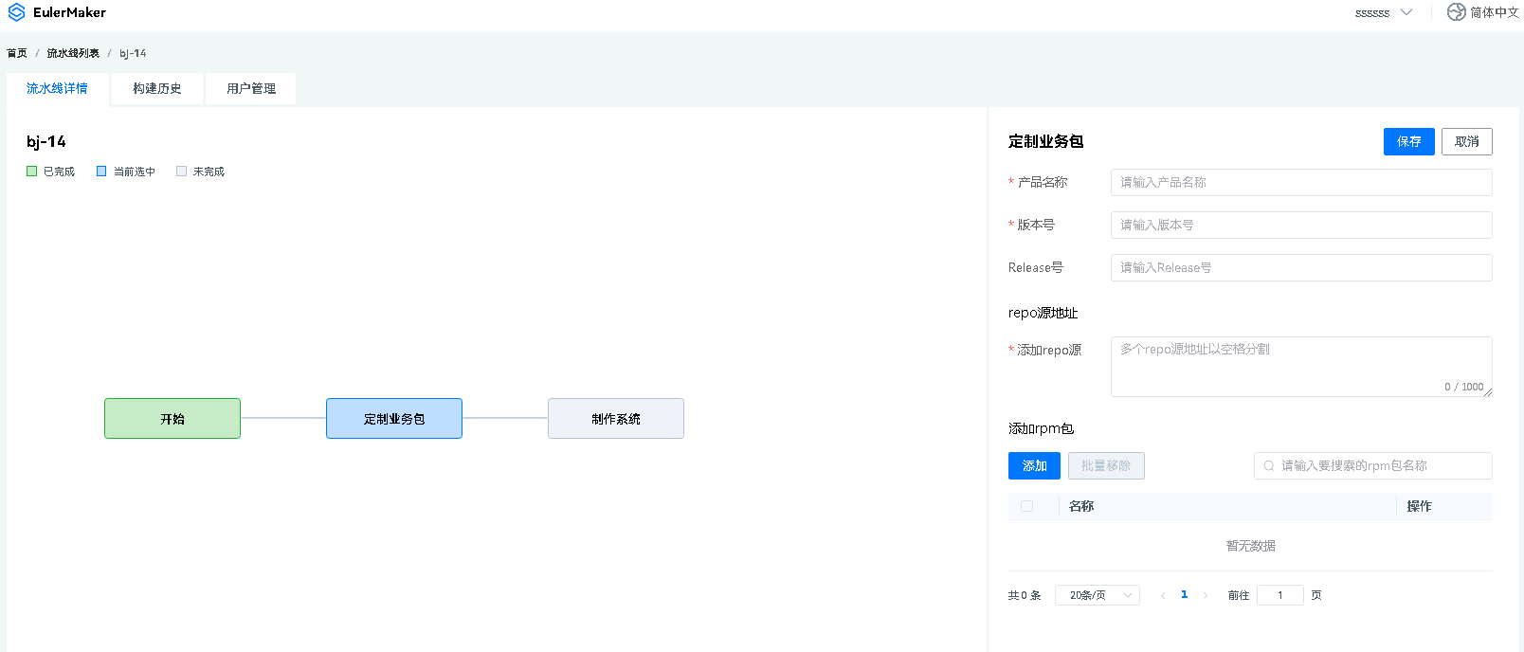Open the 流水线列表 breadcrumb link
1524x652 pixels.
[73, 53]
